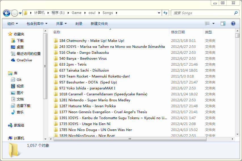Click 新建文件夹 button

click(x=99, y=24)
